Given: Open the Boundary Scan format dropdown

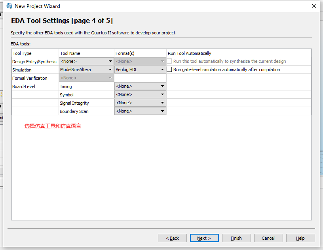Looking at the screenshot, I should tap(140, 111).
